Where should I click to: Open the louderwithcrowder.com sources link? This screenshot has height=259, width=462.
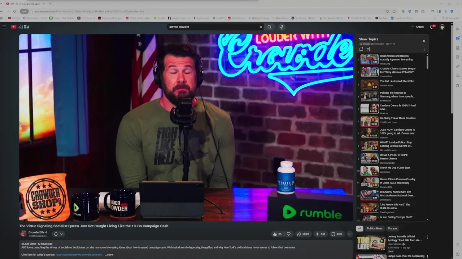(79, 255)
